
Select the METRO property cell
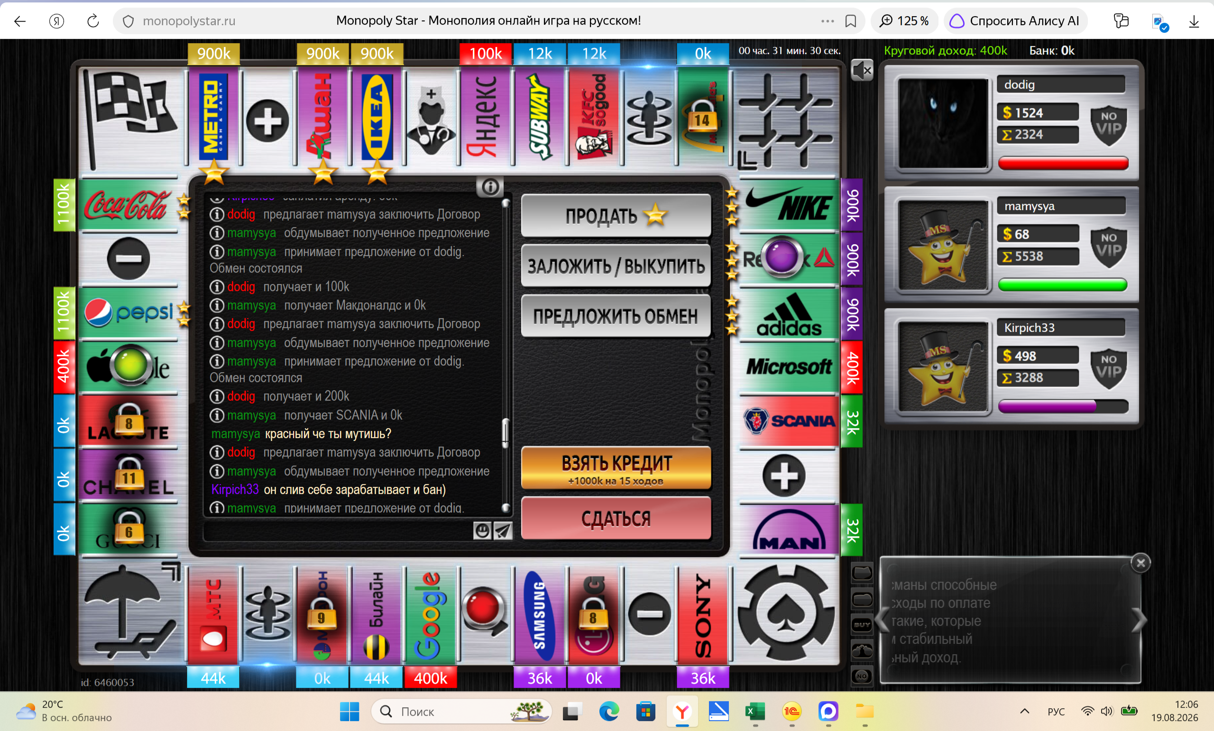[213, 117]
